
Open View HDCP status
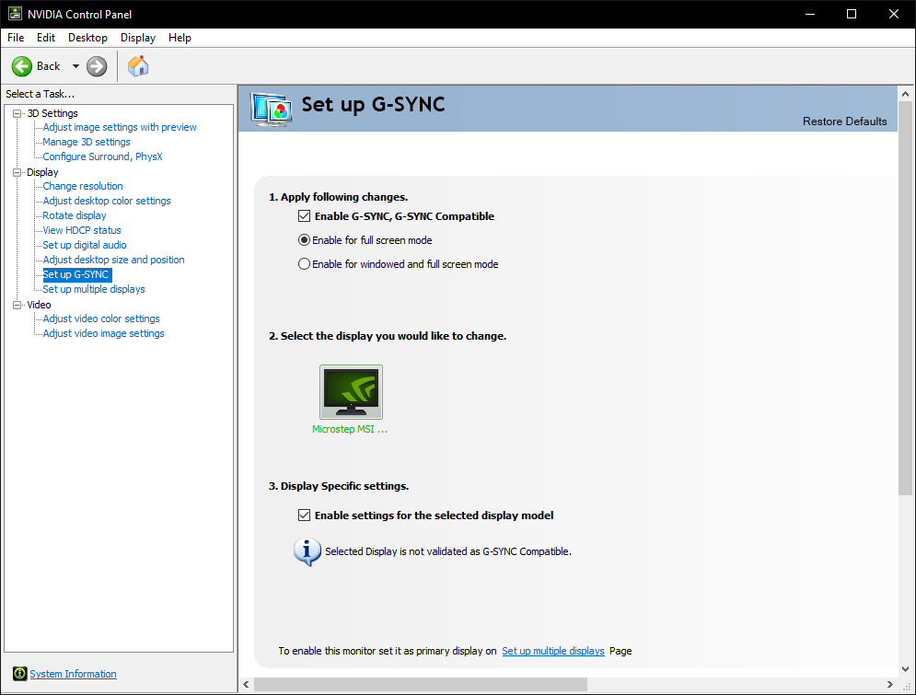coord(82,230)
